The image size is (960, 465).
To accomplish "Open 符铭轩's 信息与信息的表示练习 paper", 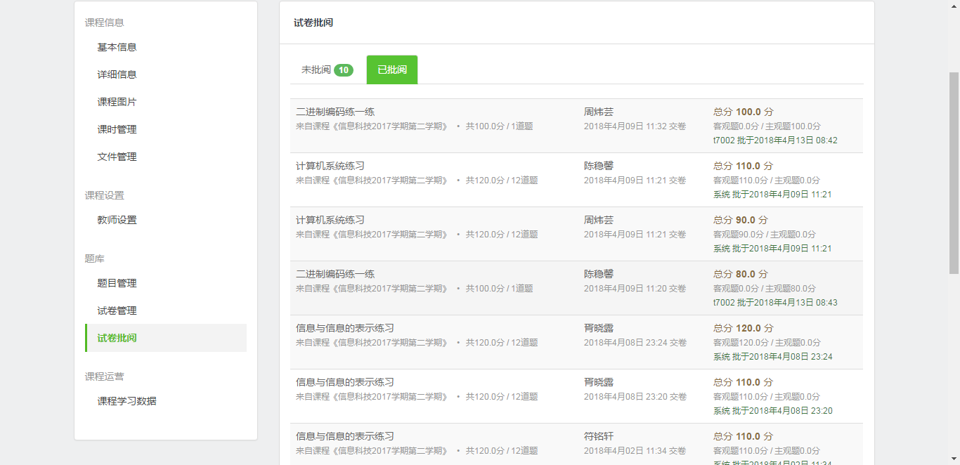I will coord(345,436).
